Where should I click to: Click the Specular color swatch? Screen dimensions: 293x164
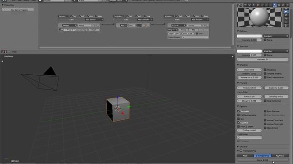click(249, 51)
